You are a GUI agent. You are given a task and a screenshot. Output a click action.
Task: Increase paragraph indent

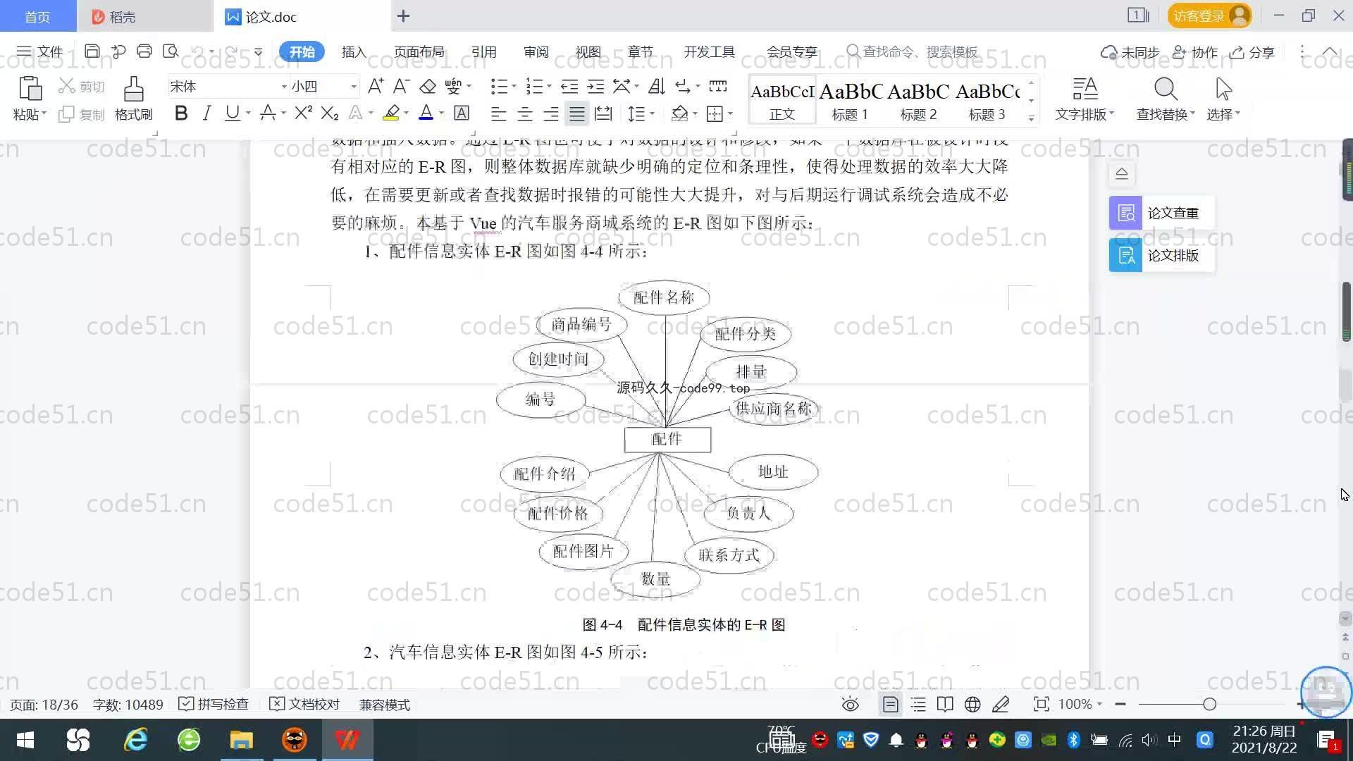(596, 87)
